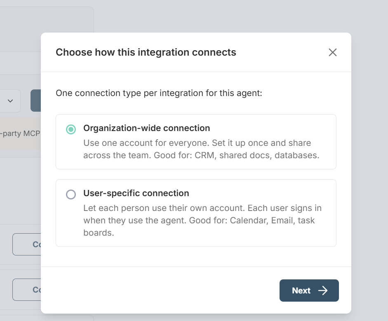Select the Organization-wide connection radio button
Viewport: 388px width, 321px height.
point(71,129)
